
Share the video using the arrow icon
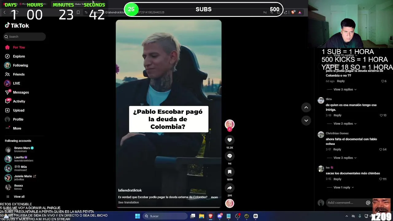pyautogui.click(x=230, y=188)
